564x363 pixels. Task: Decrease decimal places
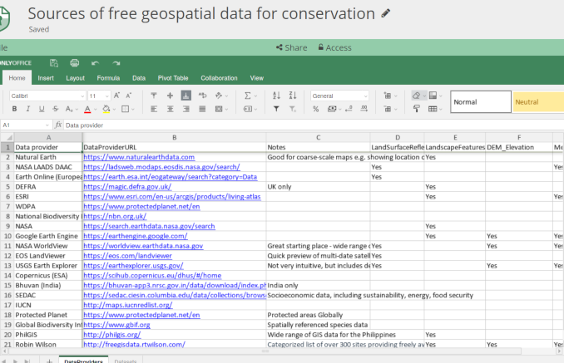pos(349,109)
